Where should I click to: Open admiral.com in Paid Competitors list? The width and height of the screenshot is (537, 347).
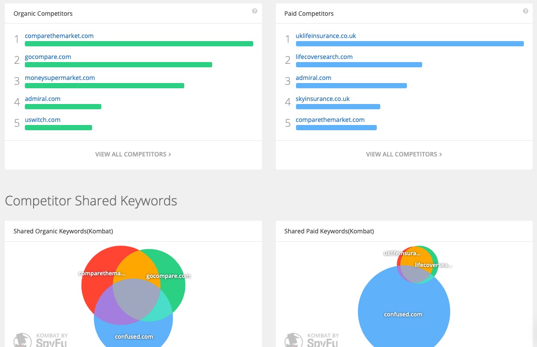point(313,78)
